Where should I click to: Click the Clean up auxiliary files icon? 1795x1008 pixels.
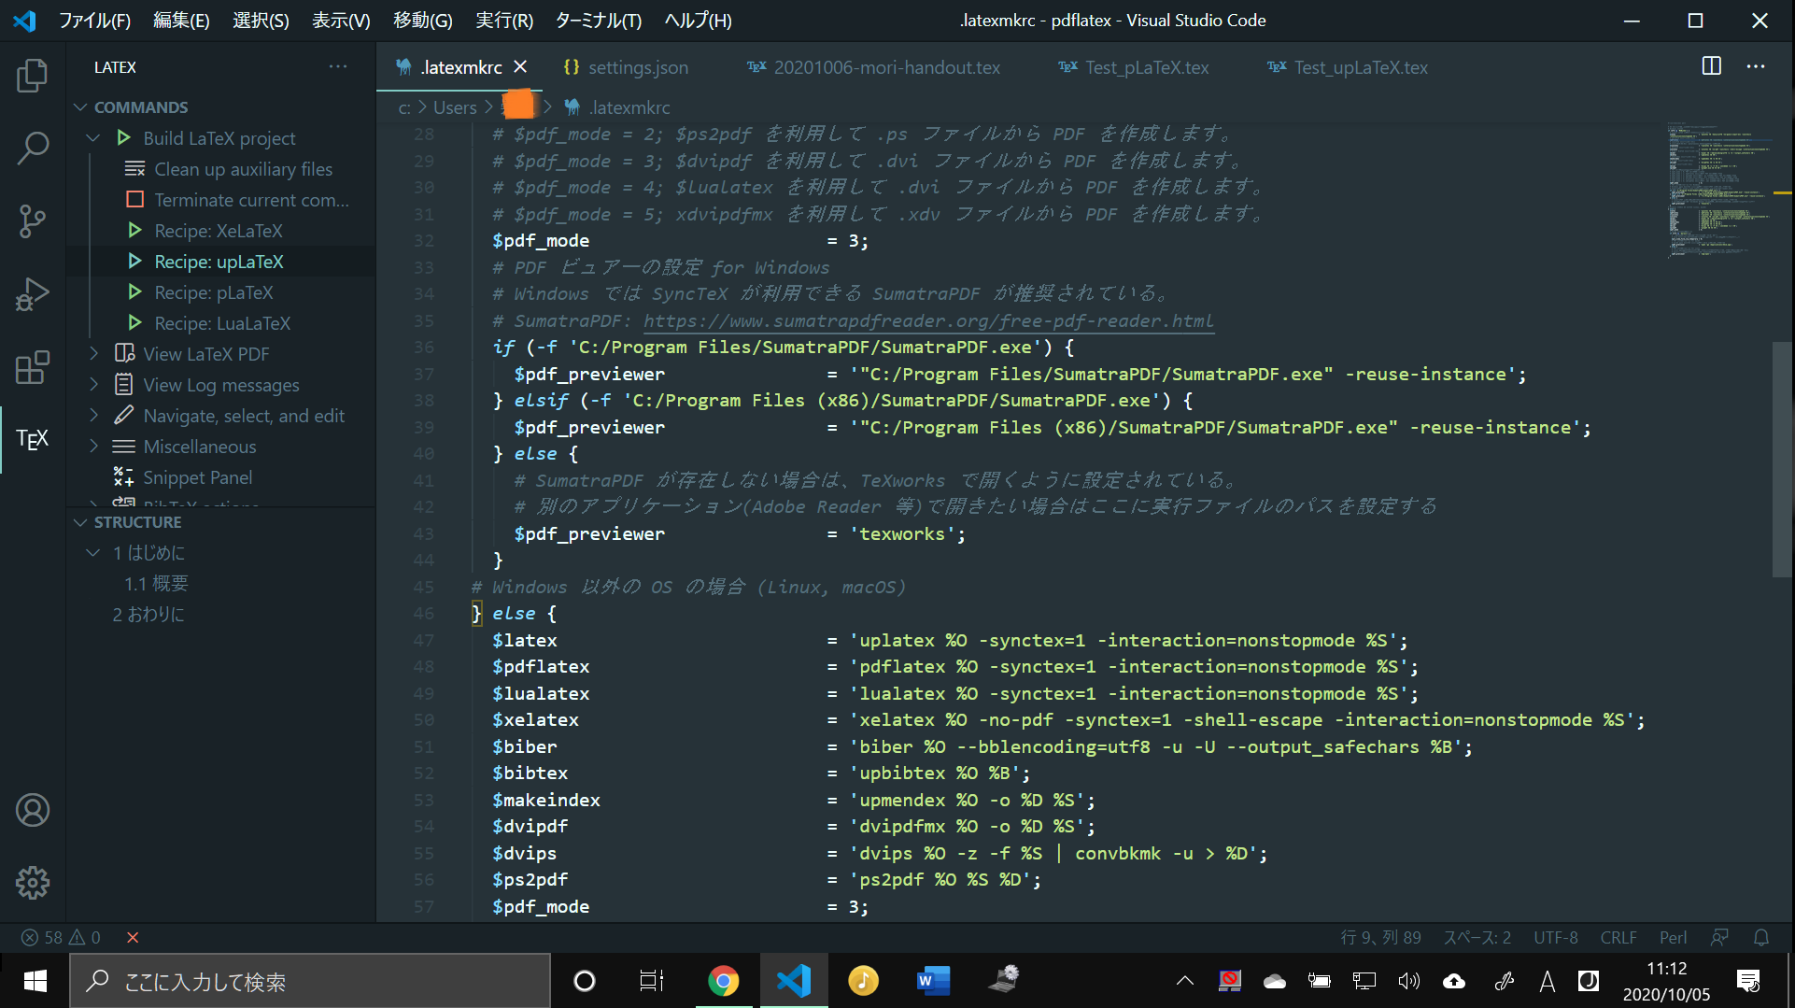[x=134, y=168]
